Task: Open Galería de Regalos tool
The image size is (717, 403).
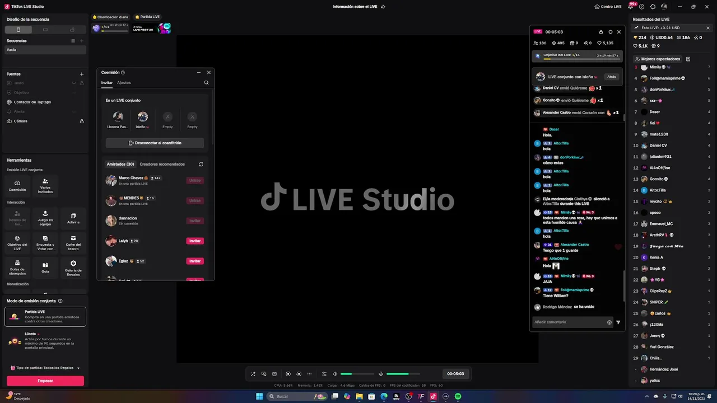Action: (73, 267)
